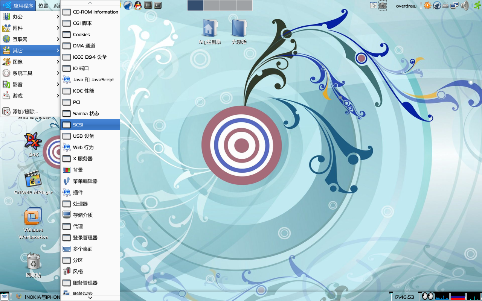Click the Java 和 JavaScript dragon icon
Screen dimensions: 482x301
pos(67,79)
